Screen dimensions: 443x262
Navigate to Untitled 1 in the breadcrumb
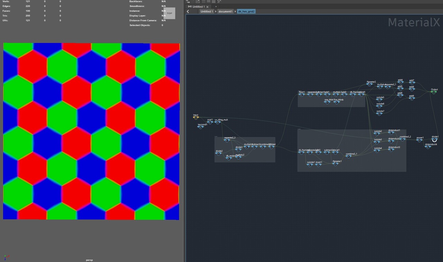click(207, 11)
